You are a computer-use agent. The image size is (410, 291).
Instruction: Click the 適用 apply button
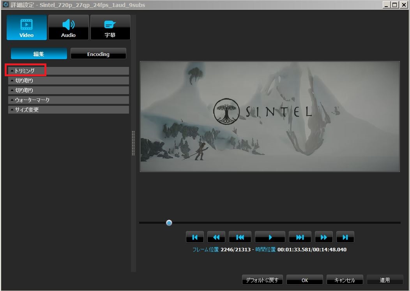click(385, 280)
